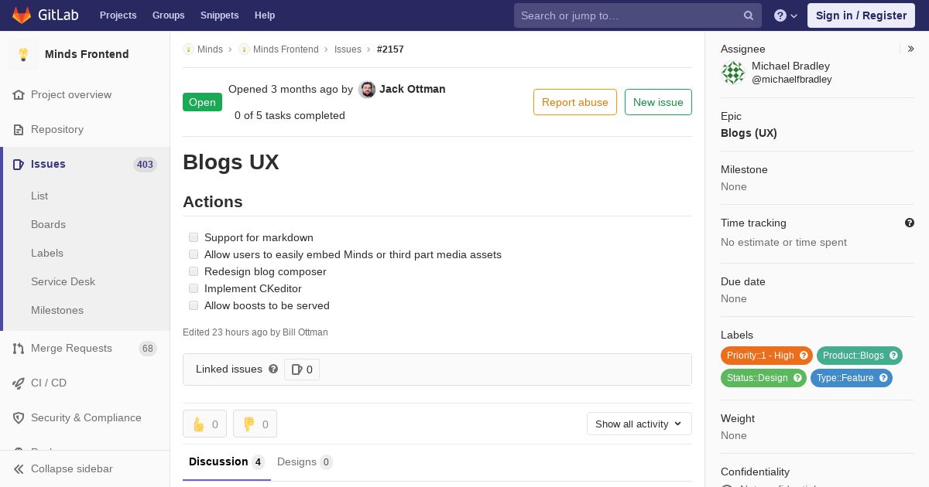Check the 'Allow boosts to be served' task
This screenshot has width=929, height=487.
[x=194, y=305]
